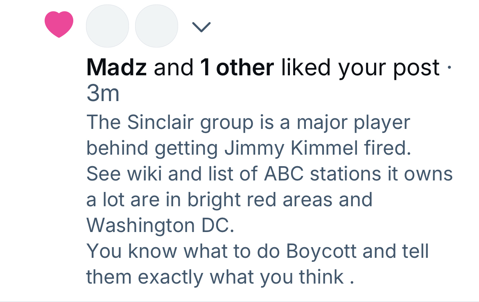The image size is (479, 302).
Task: Click the line starting "You know what to do"
Action: 257,251
